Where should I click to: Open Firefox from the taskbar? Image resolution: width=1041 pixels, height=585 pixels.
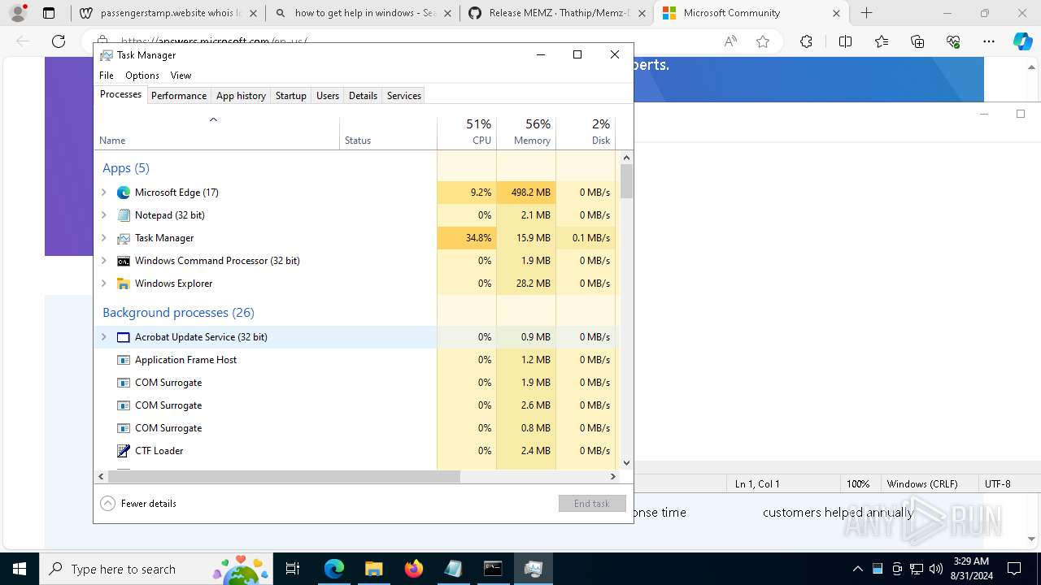click(x=414, y=569)
